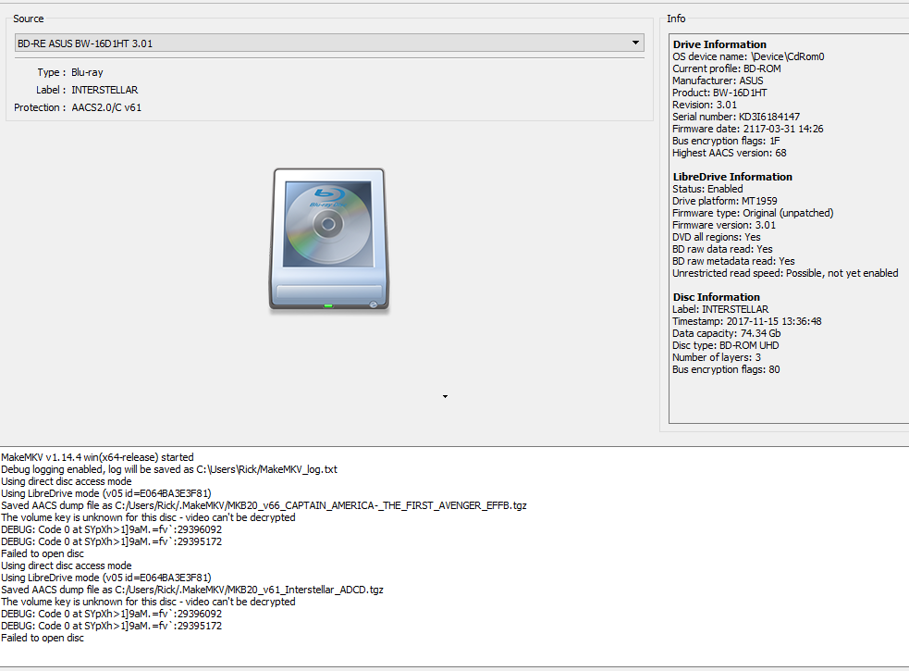Select 'Current profile: BD-ROM' line

pos(727,68)
